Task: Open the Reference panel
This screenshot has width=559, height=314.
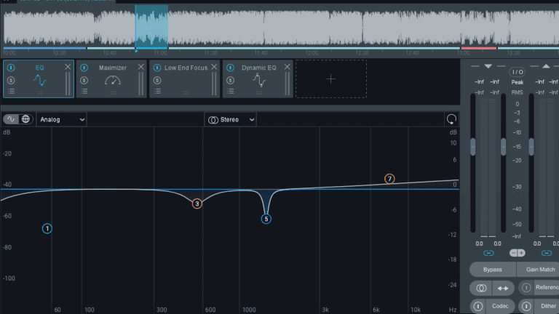Action: [x=547, y=287]
